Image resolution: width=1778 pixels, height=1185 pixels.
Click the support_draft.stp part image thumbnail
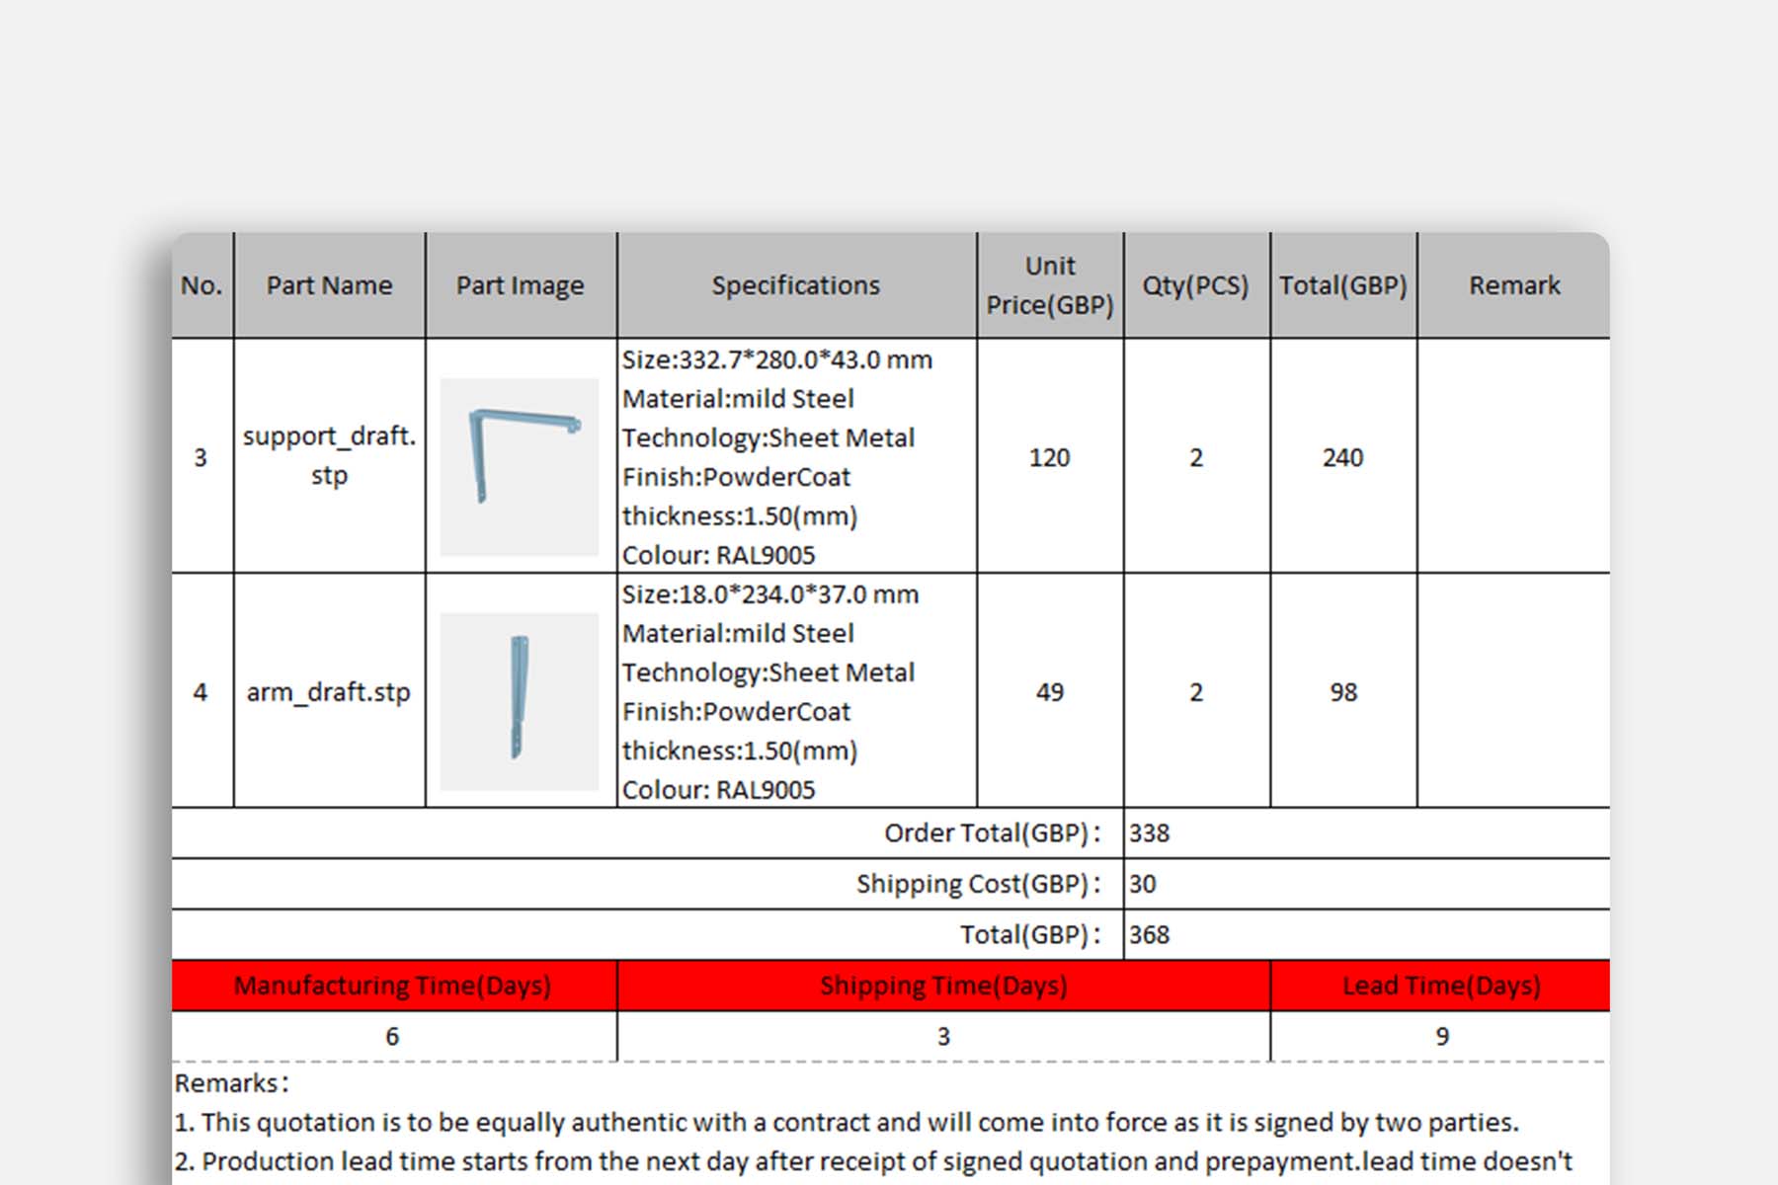click(x=521, y=464)
